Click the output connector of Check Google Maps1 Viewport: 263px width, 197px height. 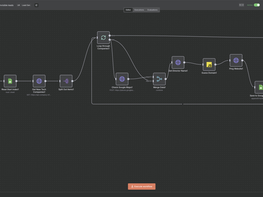(x=128, y=79)
